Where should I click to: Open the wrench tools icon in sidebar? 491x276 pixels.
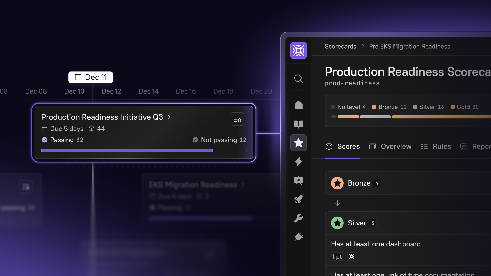click(x=298, y=218)
